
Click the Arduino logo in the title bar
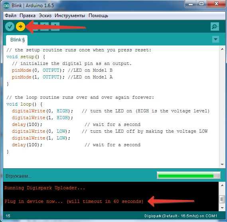click(6, 6)
